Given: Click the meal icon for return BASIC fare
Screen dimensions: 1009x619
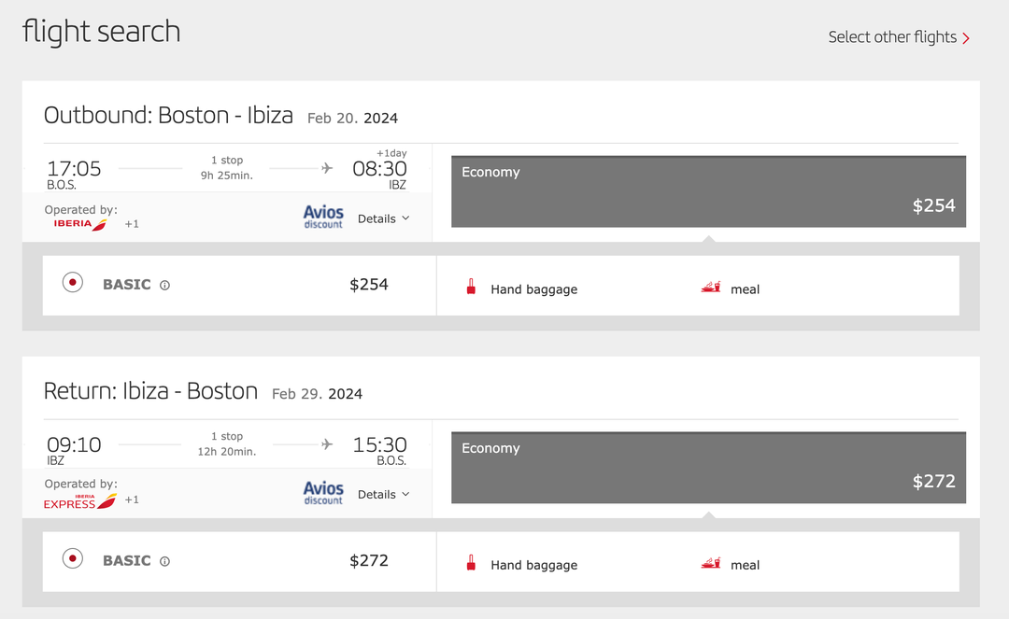Looking at the screenshot, I should pyautogui.click(x=713, y=564).
